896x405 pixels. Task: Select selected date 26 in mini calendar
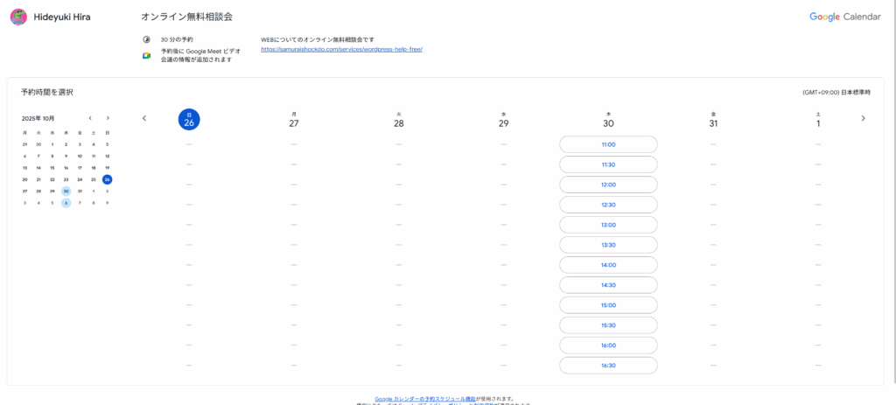108,179
